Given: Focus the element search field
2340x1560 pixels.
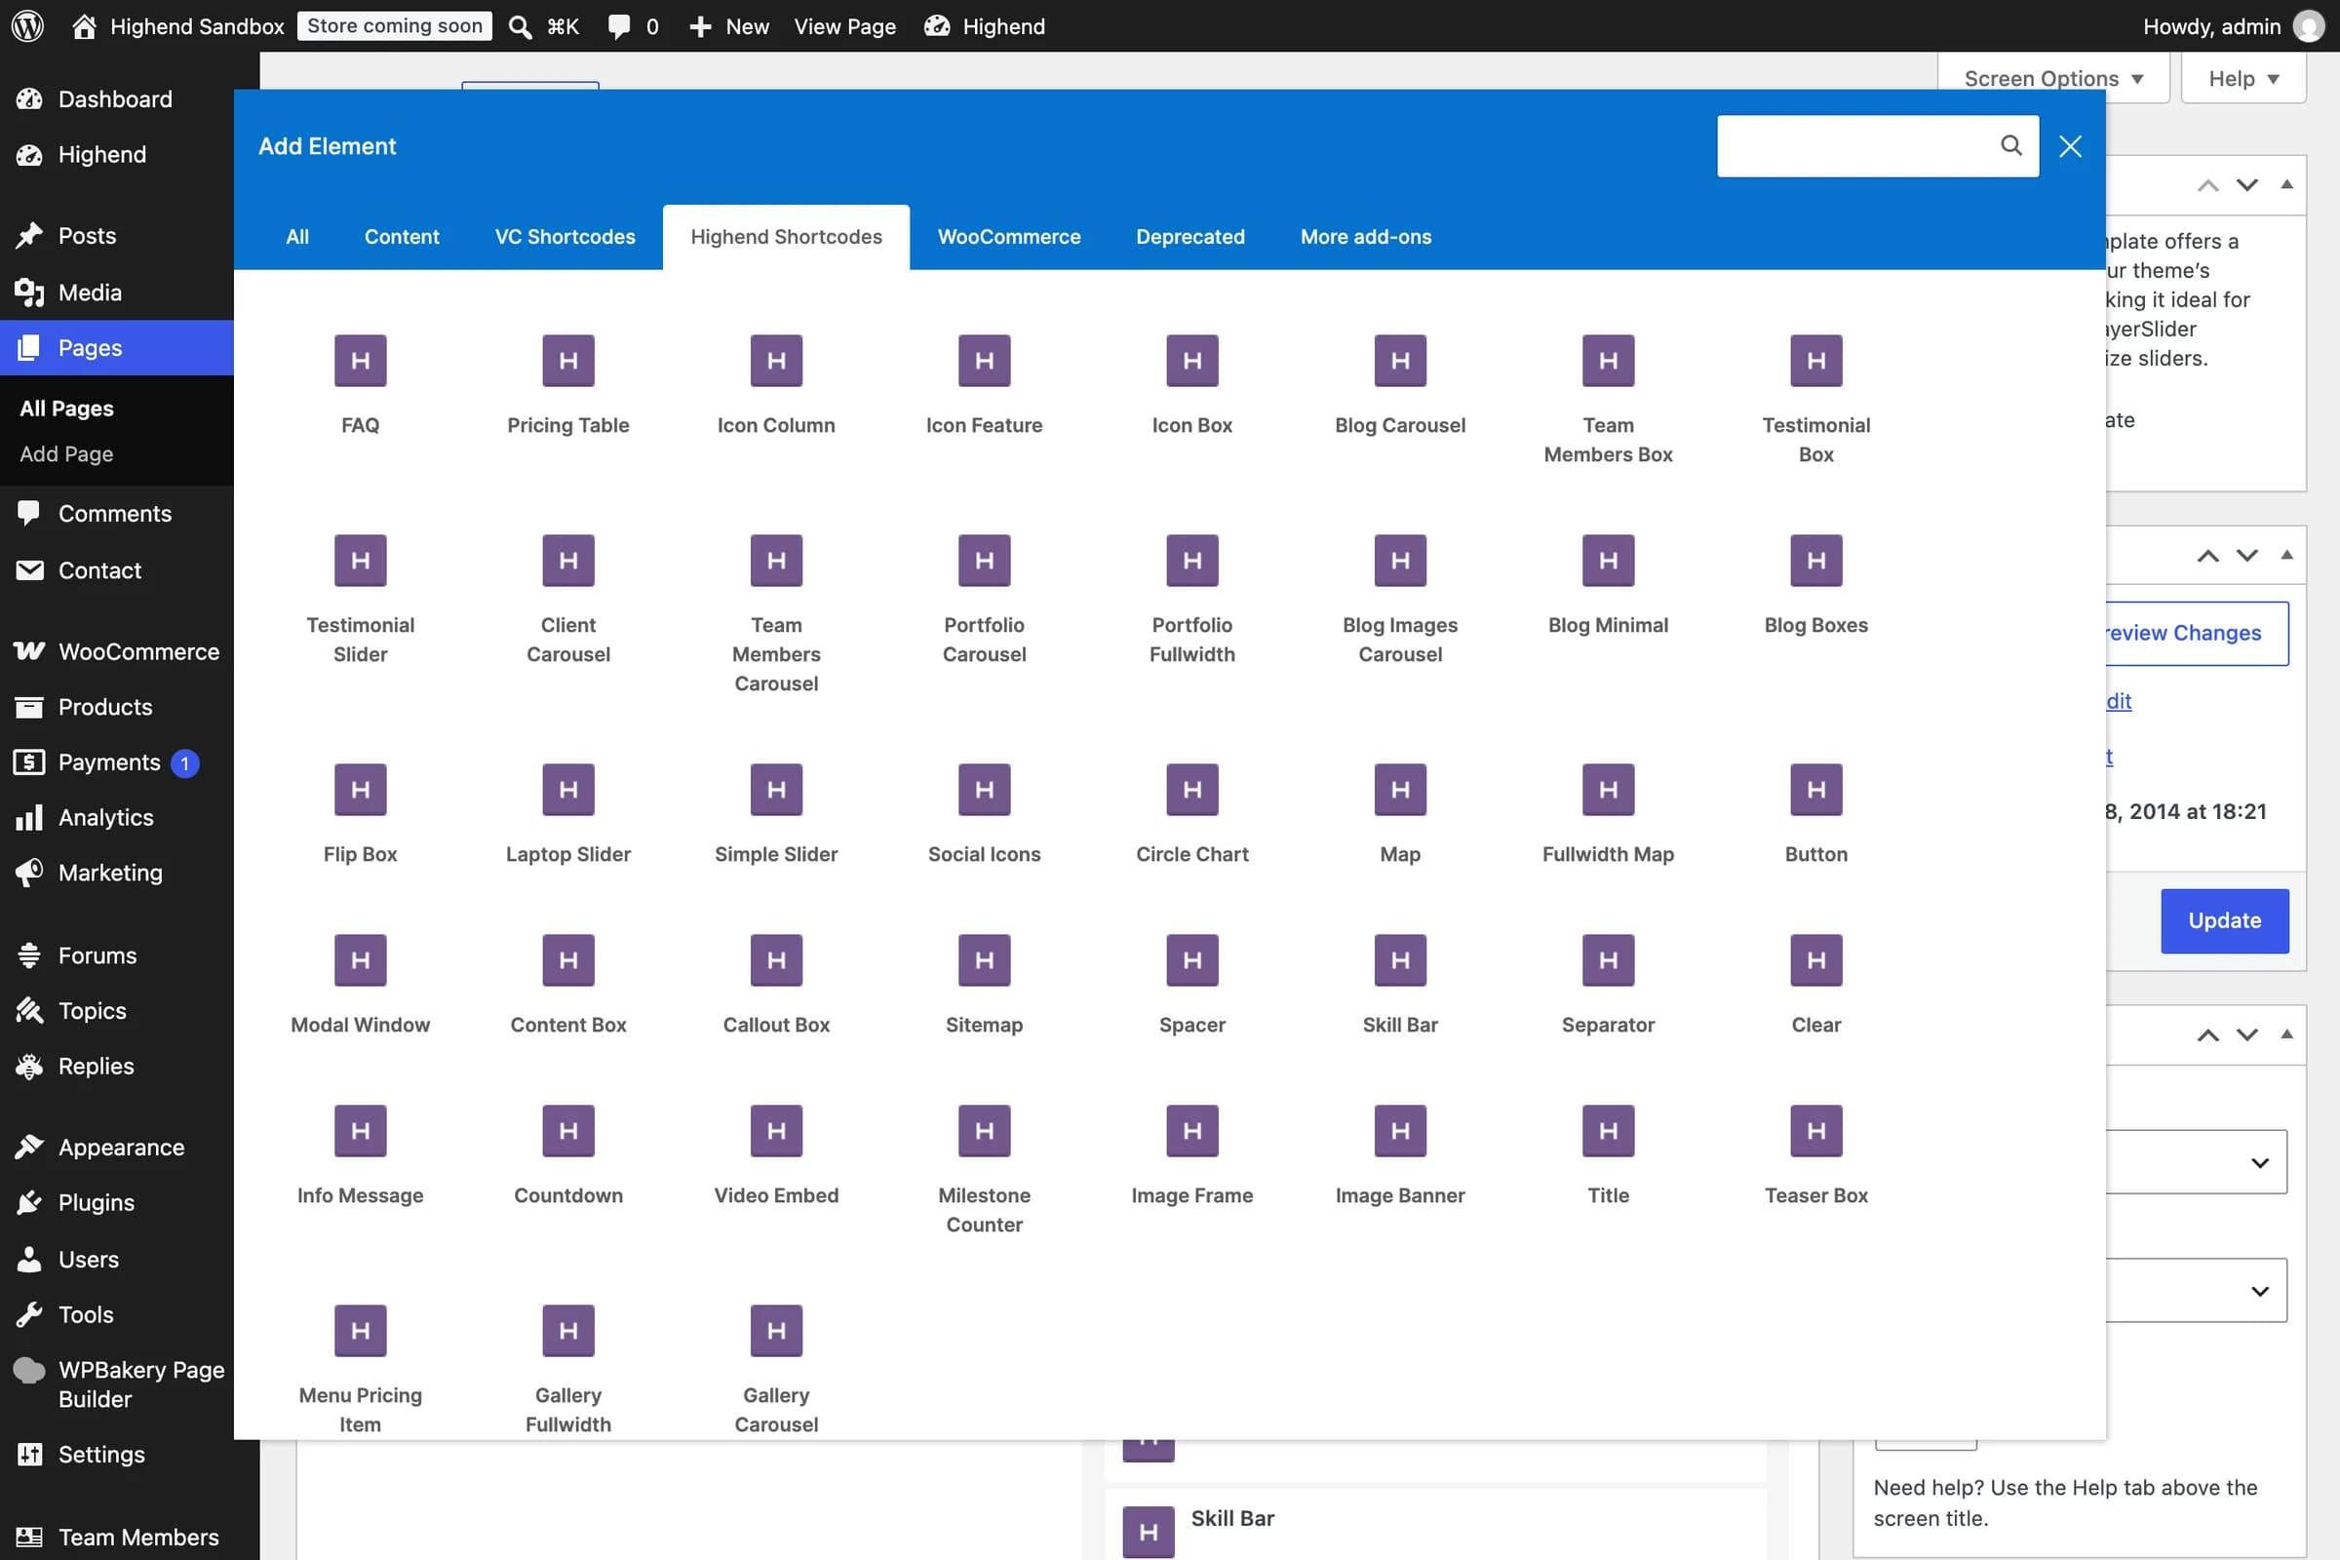Looking at the screenshot, I should [1876, 146].
